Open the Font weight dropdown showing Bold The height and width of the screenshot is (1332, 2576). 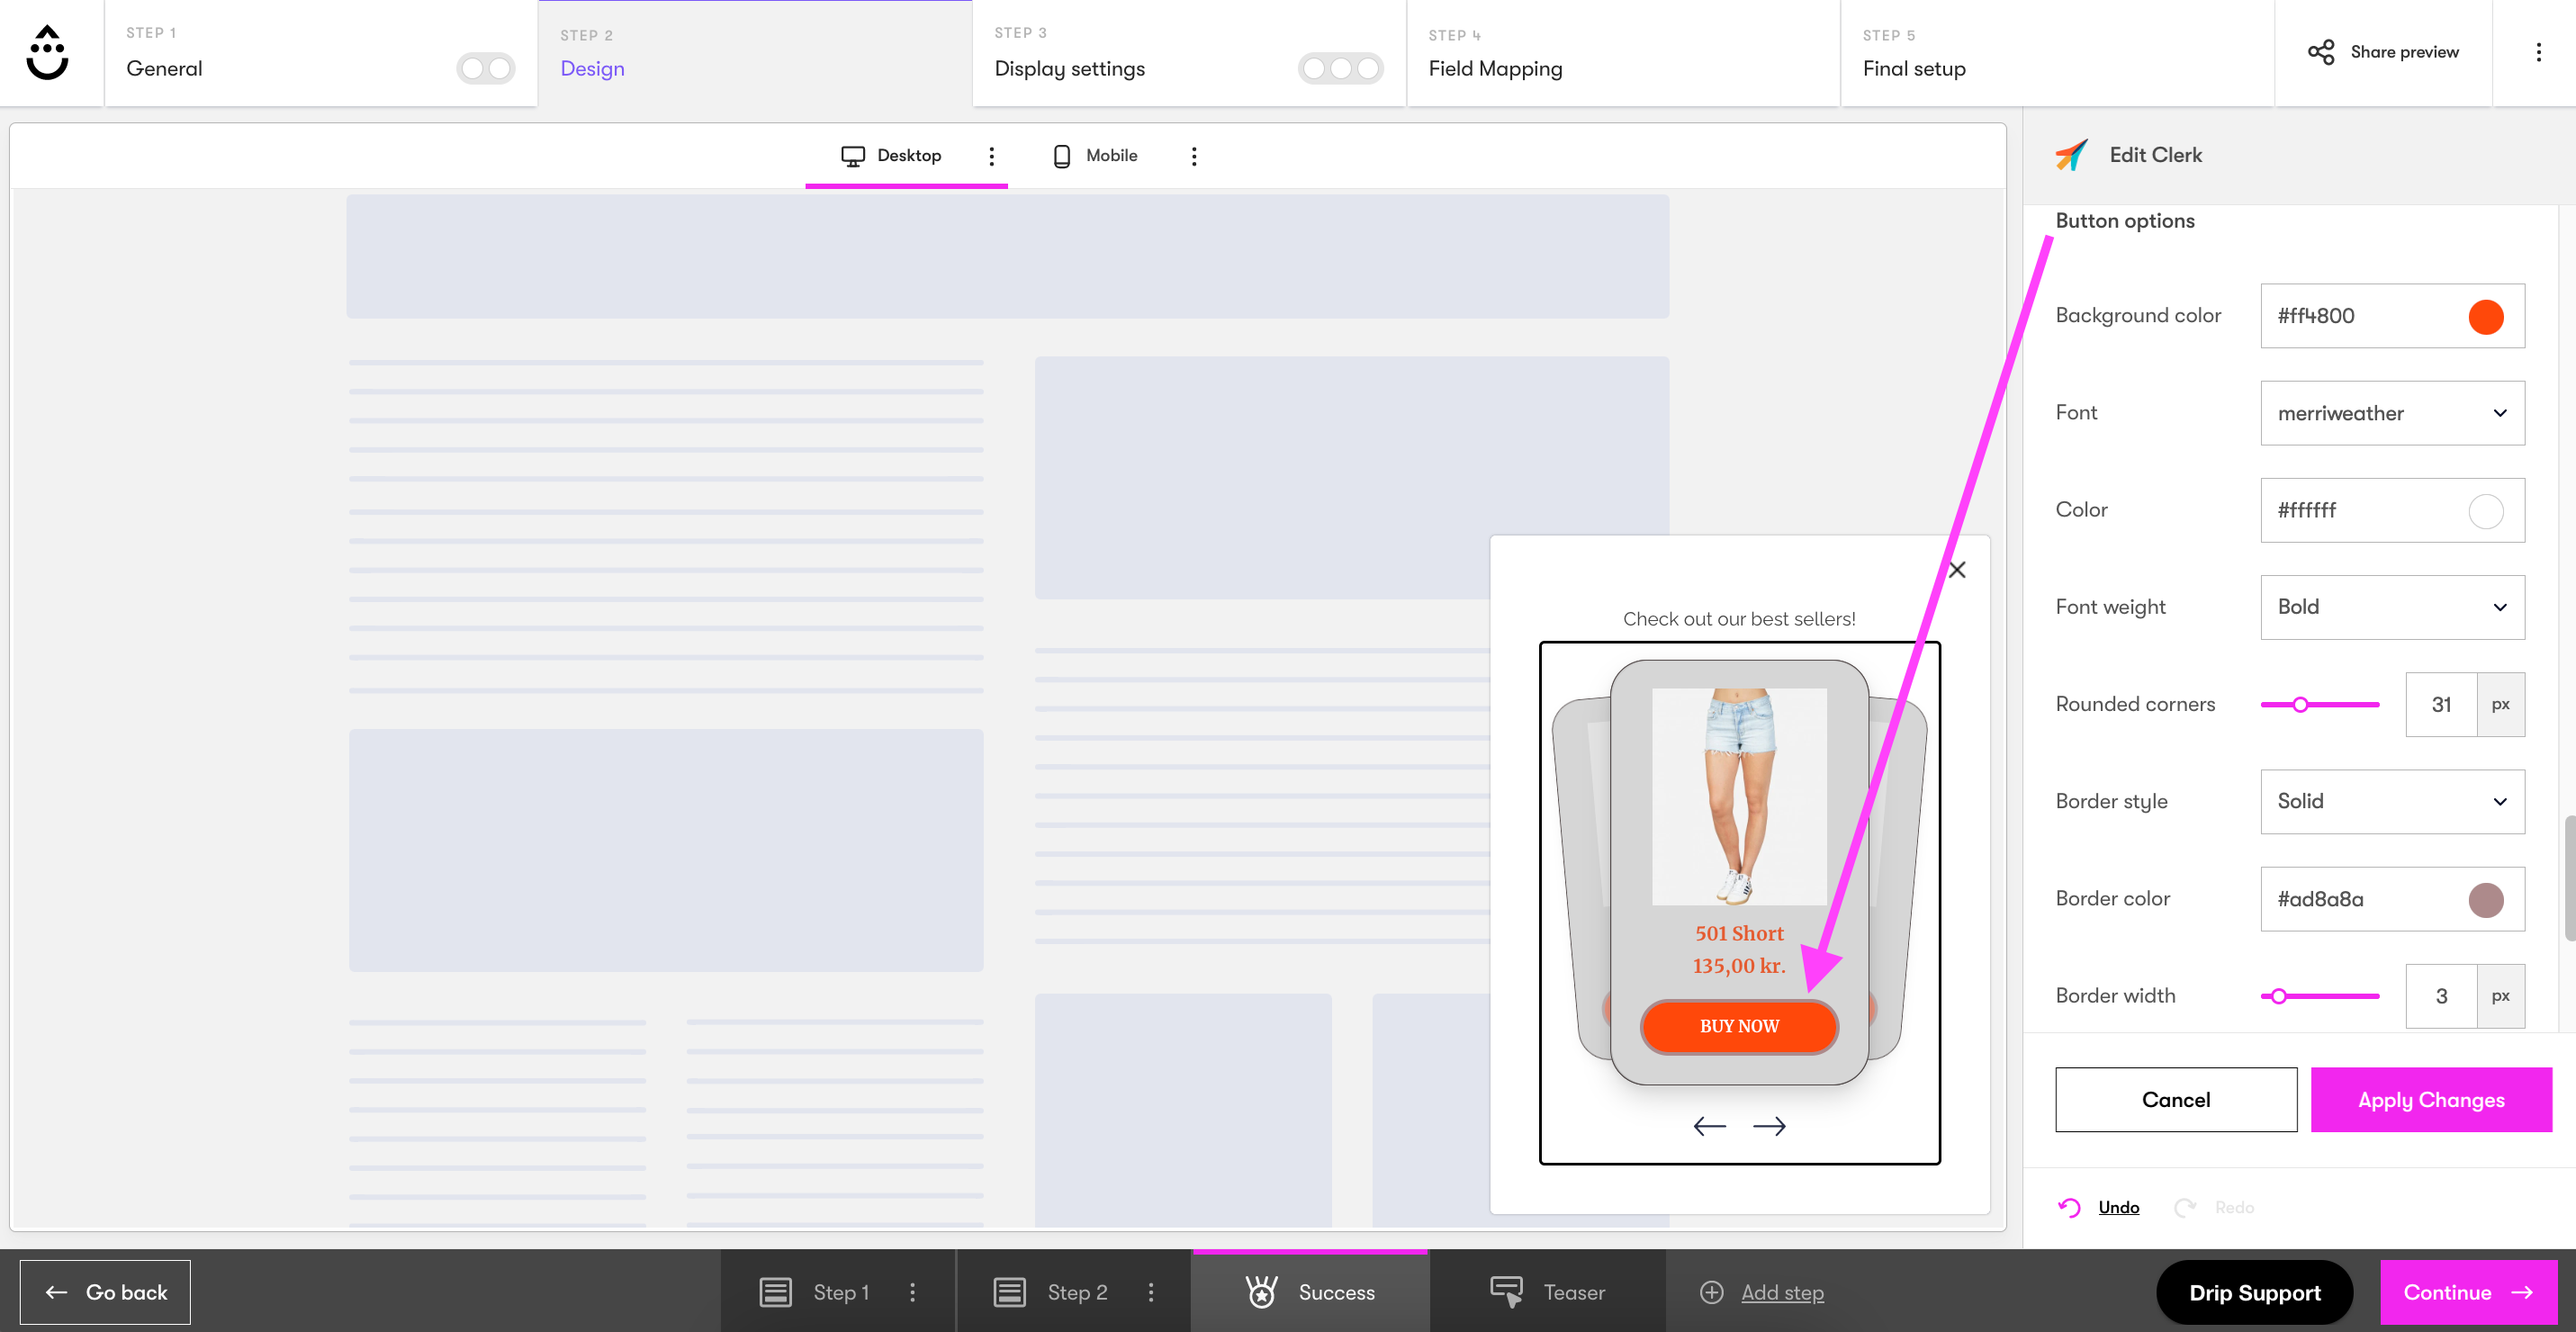tap(2392, 607)
